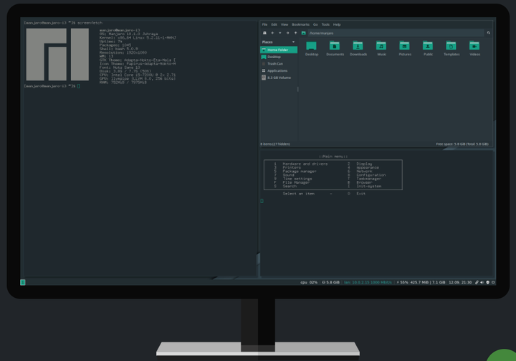Screen dimensions: 516x361
Task: Click "Configuration" entry in Main menu
Action: coord(371,175)
